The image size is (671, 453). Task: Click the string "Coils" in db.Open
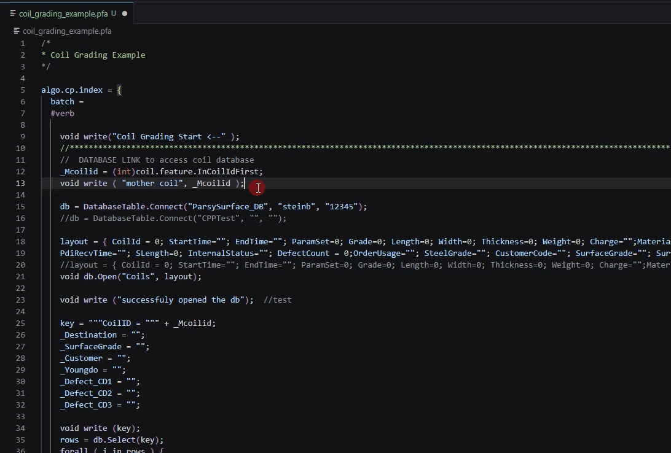(138, 277)
